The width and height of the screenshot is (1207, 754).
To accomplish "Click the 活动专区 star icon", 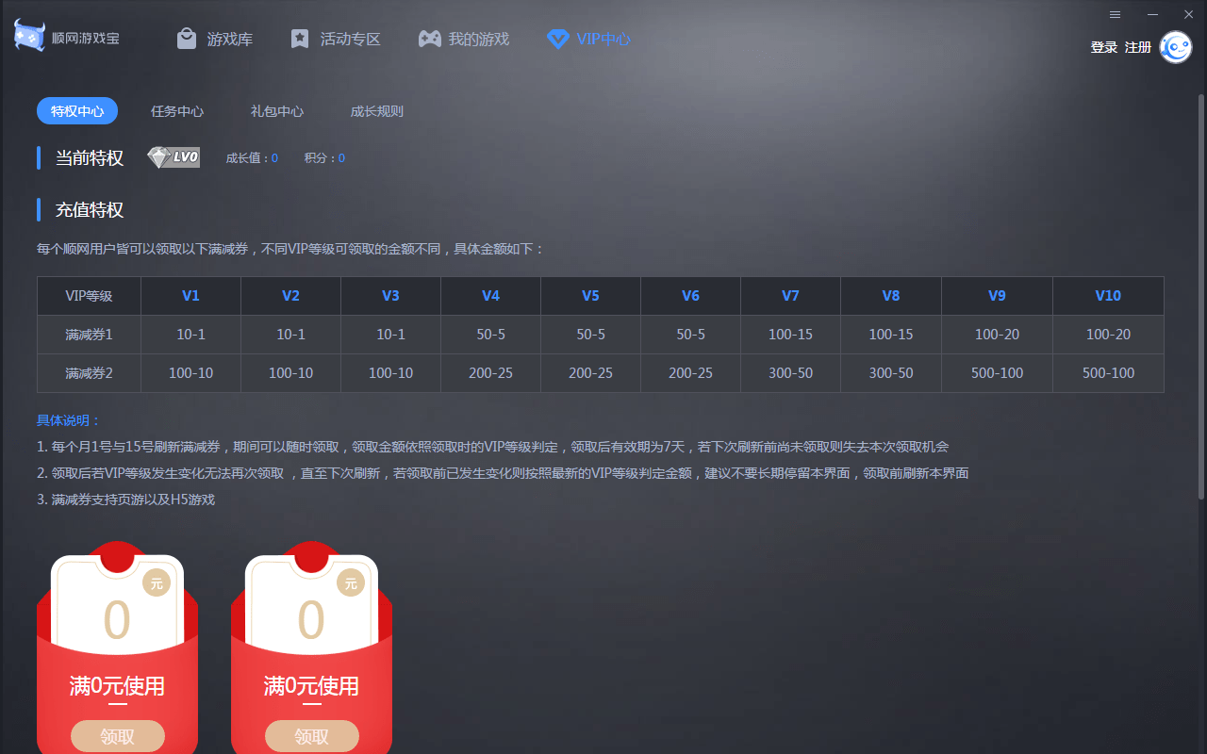I will click(300, 39).
